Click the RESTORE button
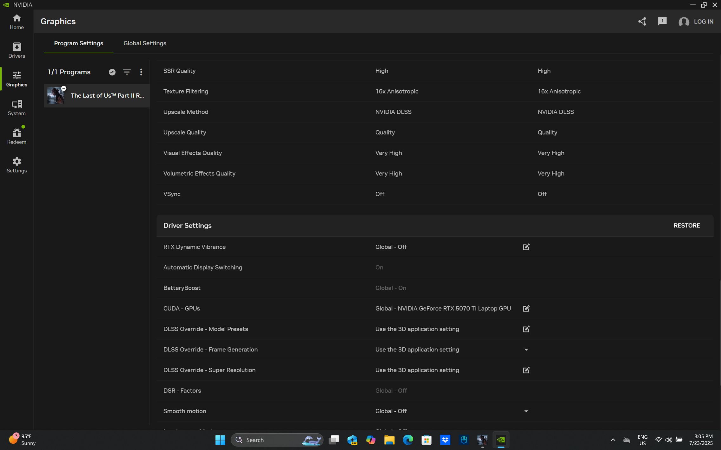Screen dimensions: 721x450 click(687, 226)
